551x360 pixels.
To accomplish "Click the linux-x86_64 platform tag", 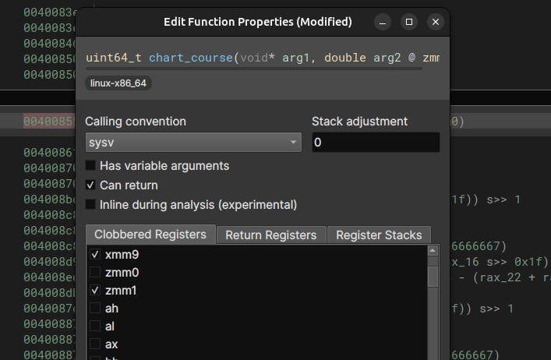I will click(118, 83).
